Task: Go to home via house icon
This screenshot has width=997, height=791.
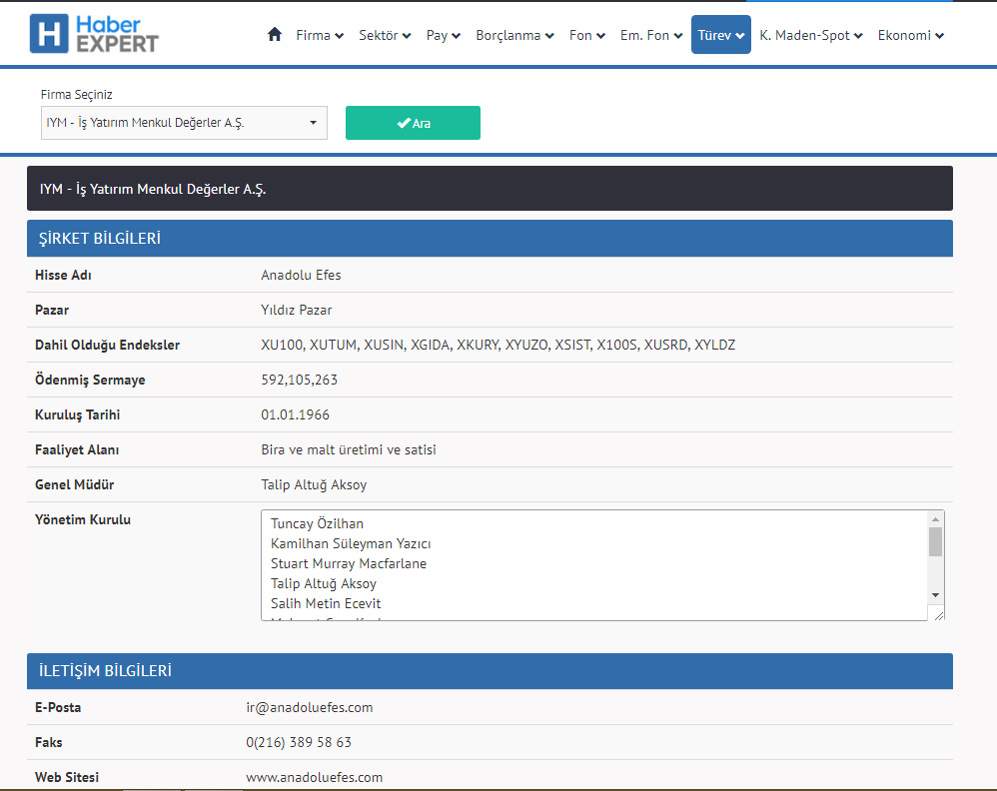Action: coord(274,34)
